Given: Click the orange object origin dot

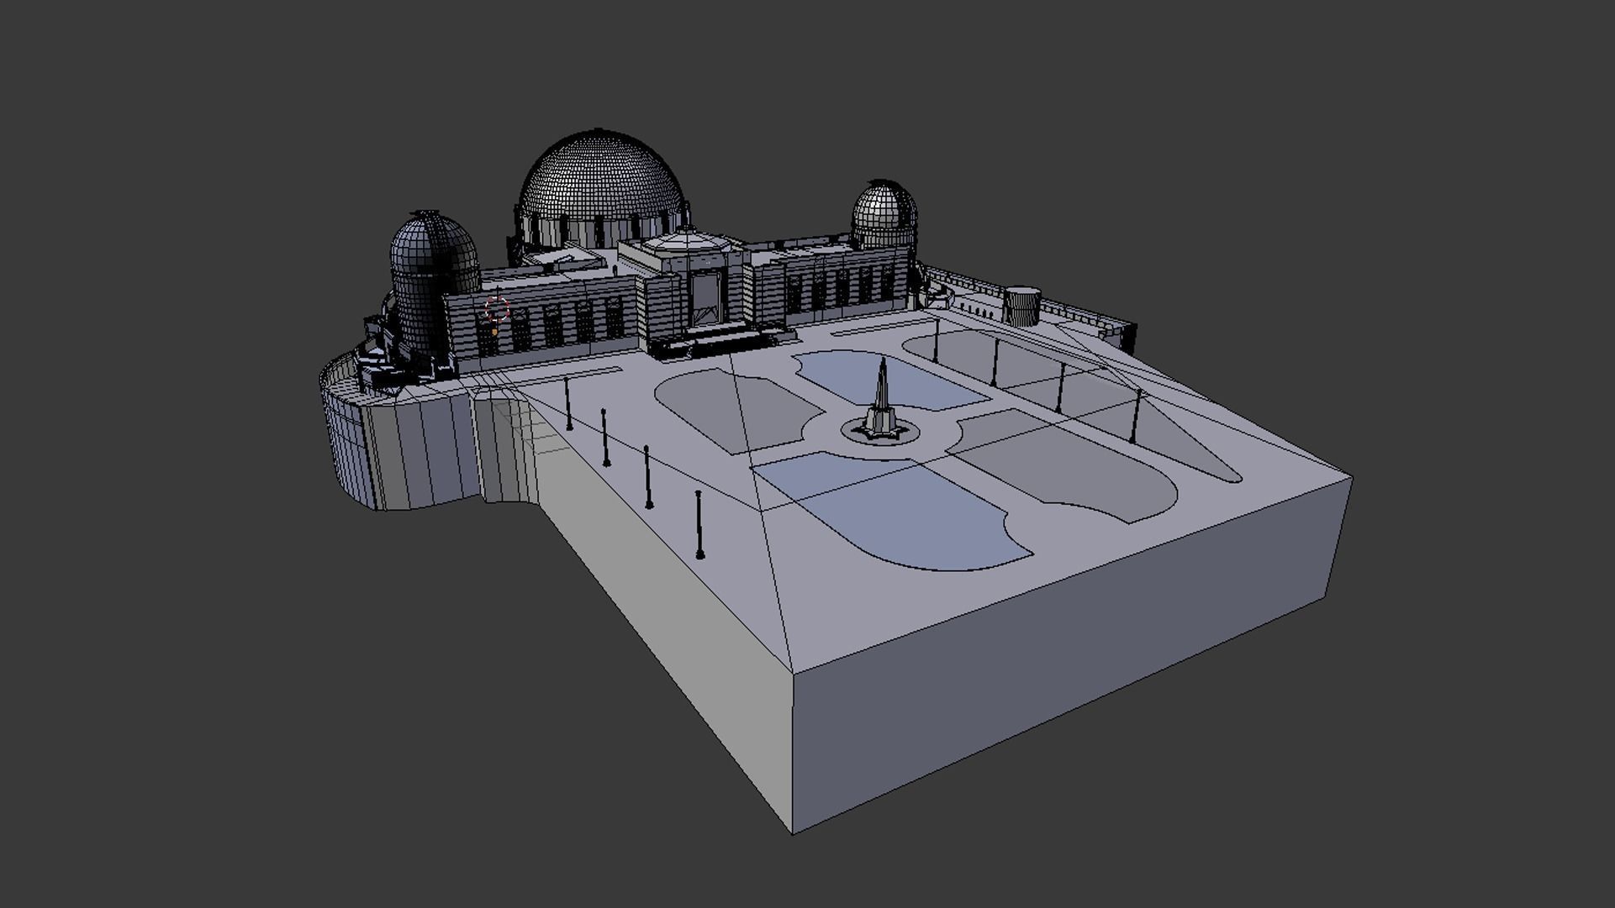Looking at the screenshot, I should [x=495, y=332].
